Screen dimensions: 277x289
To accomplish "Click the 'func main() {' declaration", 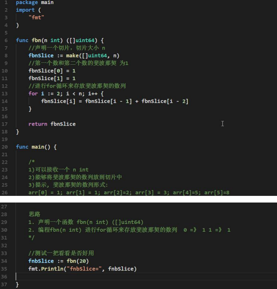I will point(36,147).
